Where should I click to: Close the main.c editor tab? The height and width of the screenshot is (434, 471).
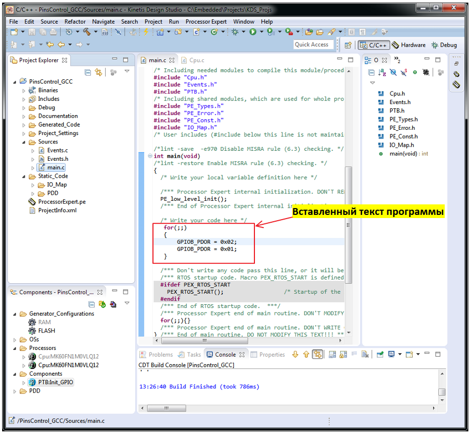point(172,60)
